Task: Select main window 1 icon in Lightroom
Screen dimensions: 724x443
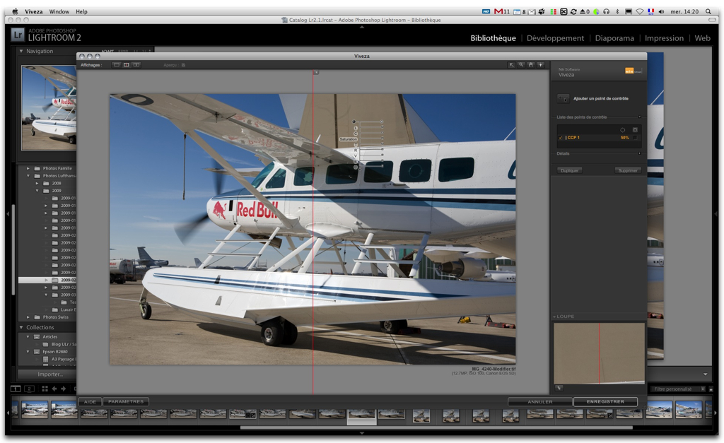Action: [x=16, y=389]
